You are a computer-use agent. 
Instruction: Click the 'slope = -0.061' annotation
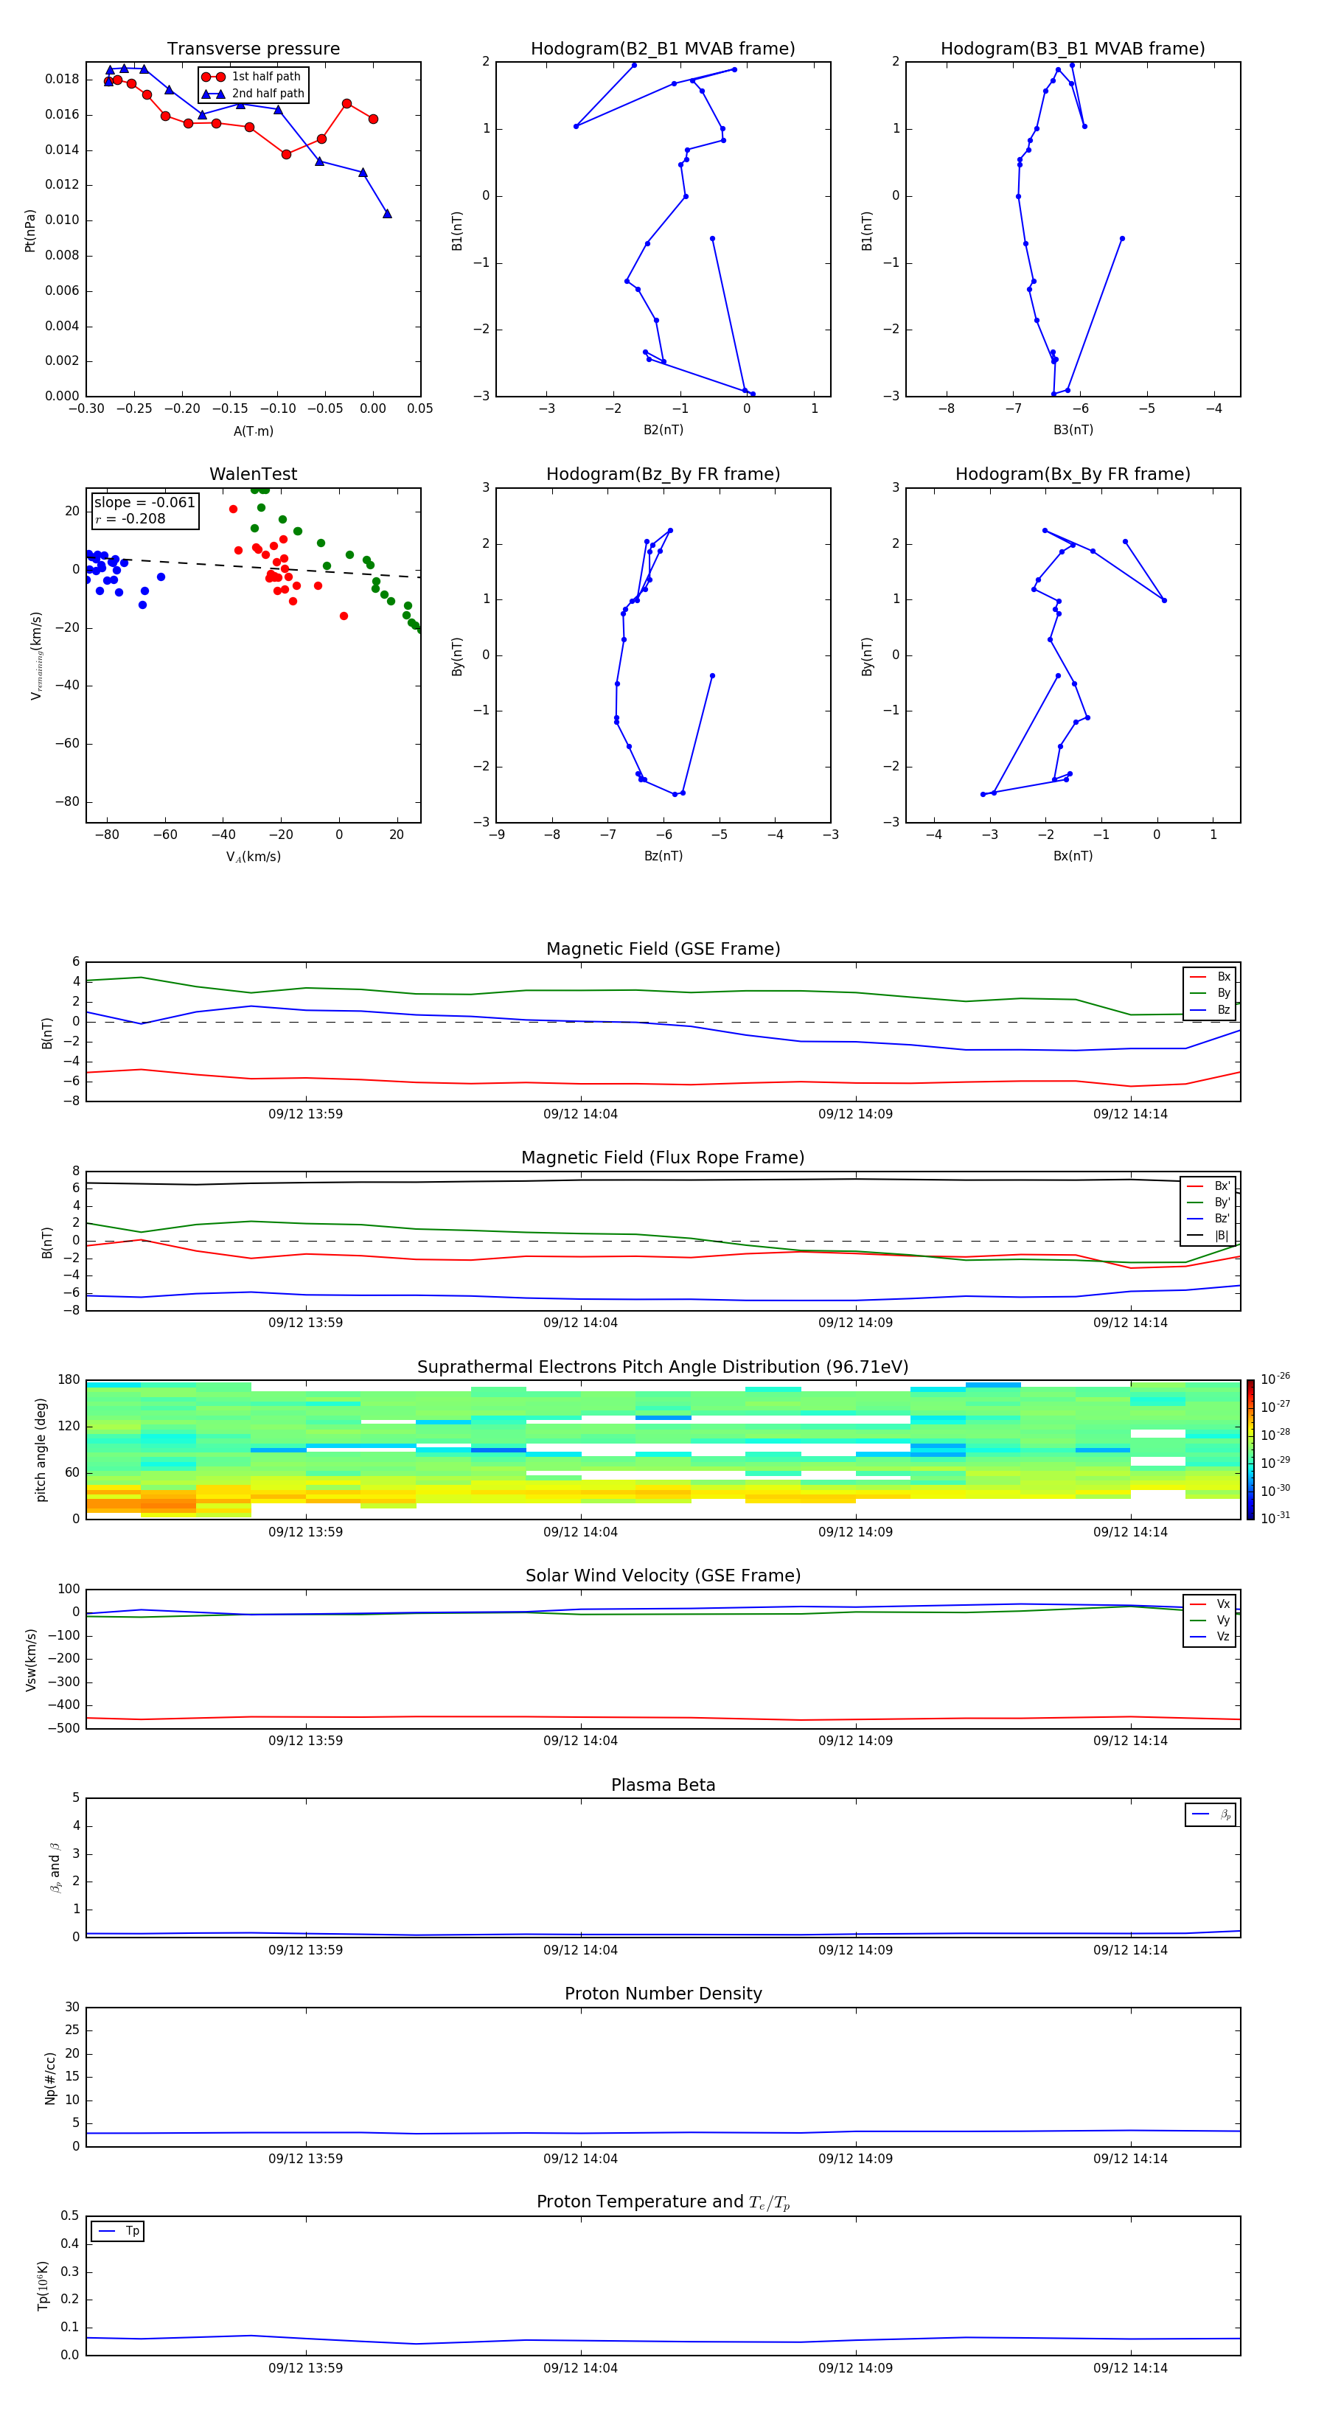point(144,503)
